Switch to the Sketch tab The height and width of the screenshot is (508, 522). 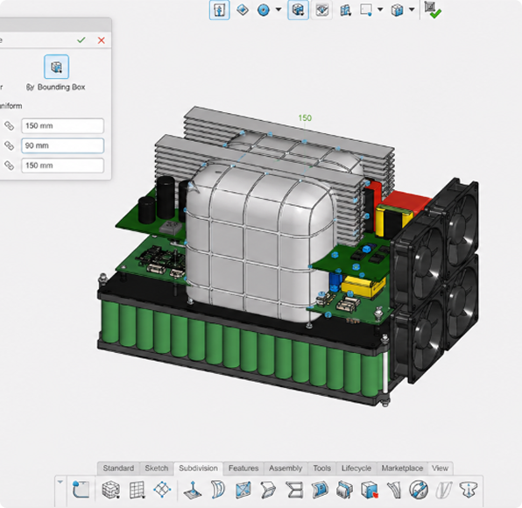coord(157,469)
